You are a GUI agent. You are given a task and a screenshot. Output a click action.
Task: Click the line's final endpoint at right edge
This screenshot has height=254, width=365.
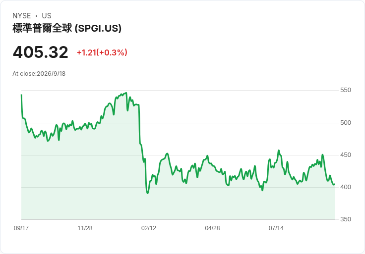tap(335, 185)
